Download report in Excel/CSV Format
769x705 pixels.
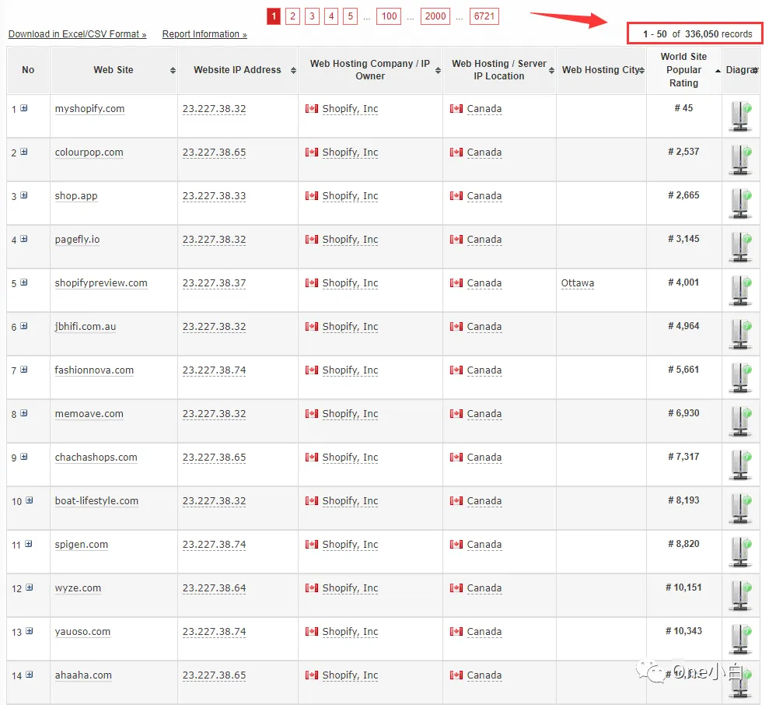pyautogui.click(x=78, y=34)
